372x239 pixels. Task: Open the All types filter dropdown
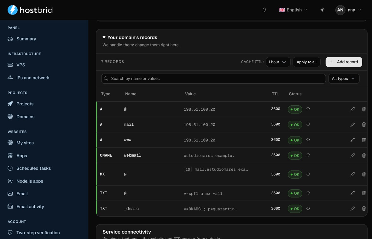click(344, 79)
